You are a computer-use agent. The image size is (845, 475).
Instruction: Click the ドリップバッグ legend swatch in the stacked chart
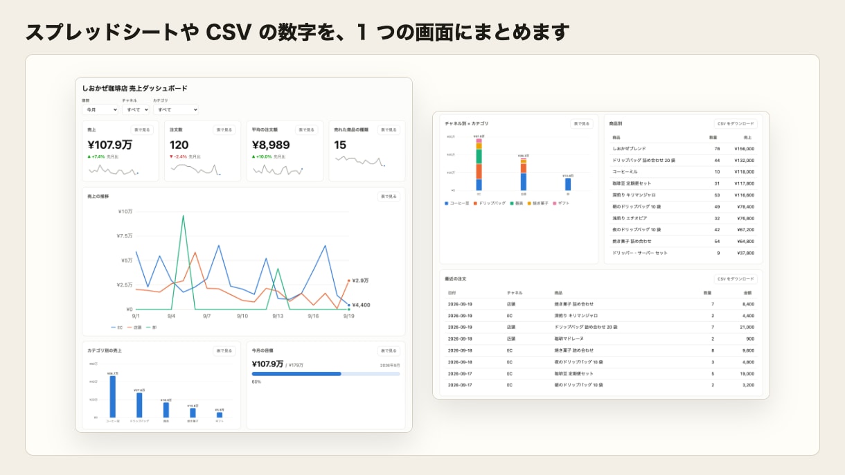pos(476,204)
